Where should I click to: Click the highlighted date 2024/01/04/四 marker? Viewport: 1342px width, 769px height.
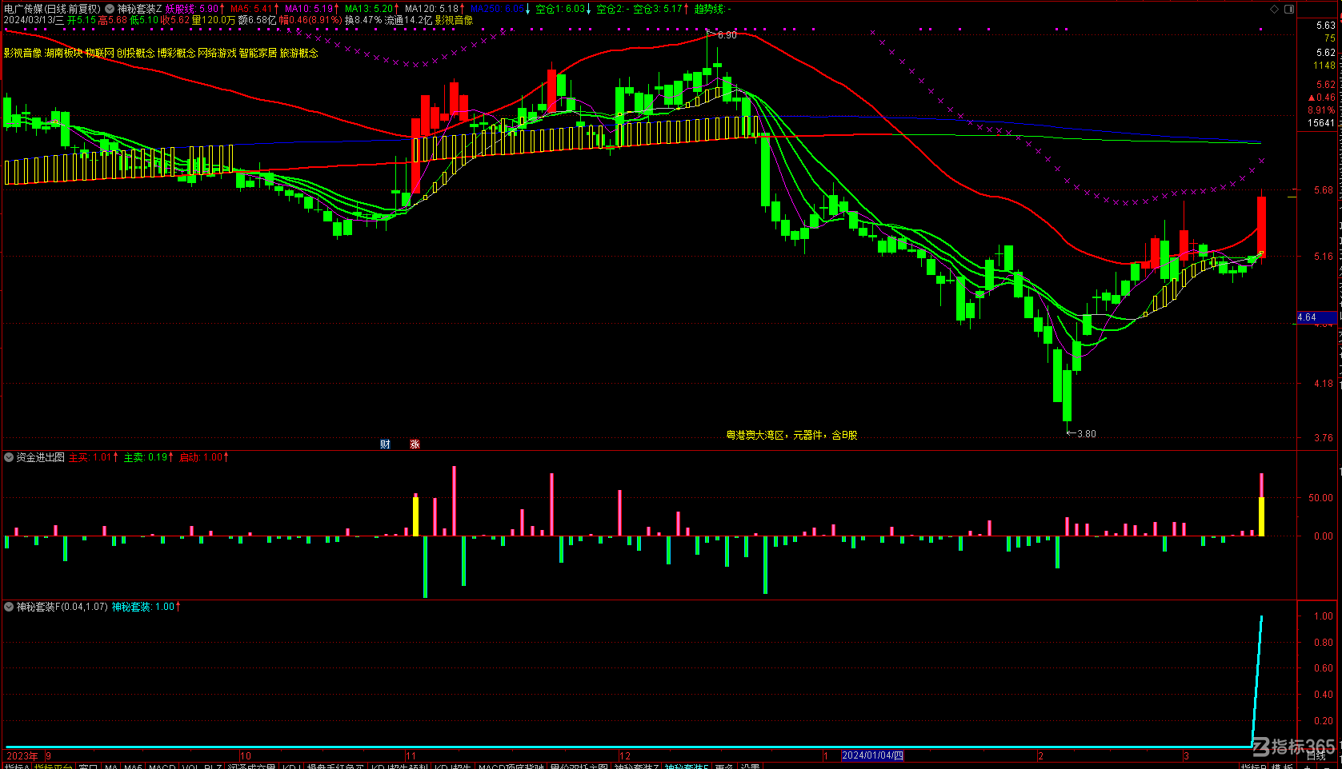click(x=872, y=755)
